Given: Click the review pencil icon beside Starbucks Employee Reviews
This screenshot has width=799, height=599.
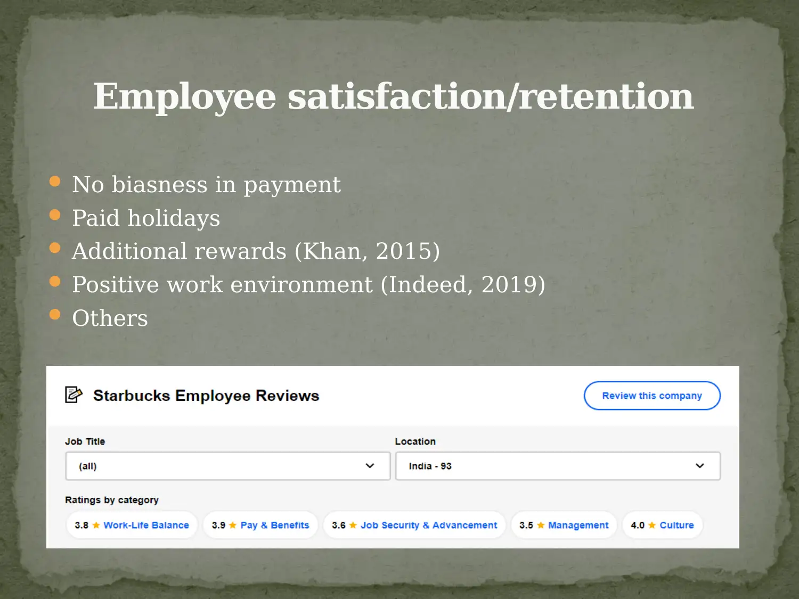Looking at the screenshot, I should (74, 395).
